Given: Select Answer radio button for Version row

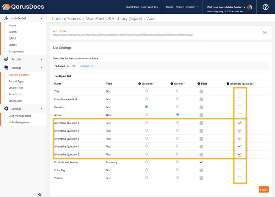Looking at the screenshot, I should [178, 178].
